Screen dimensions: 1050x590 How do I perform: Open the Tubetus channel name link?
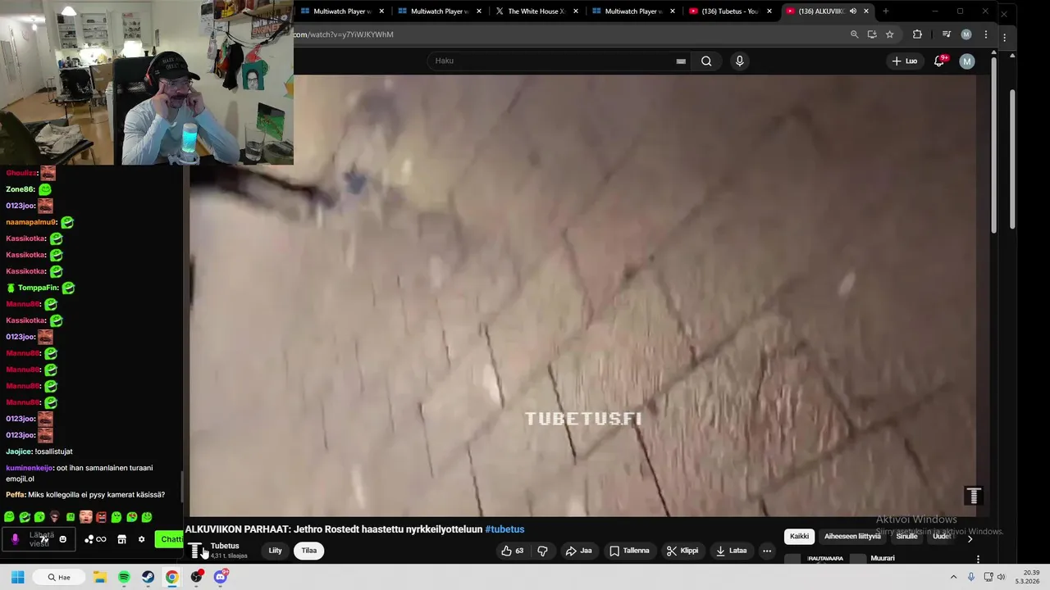(225, 546)
